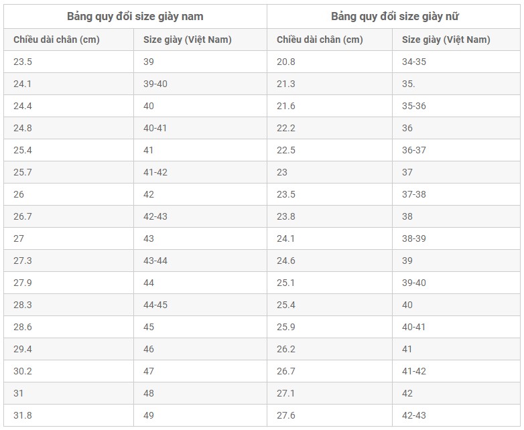Viewport: 524px width, 430px height.
Task: Click the "Bảng quy đổi size giày nam" header
Action: point(135,16)
